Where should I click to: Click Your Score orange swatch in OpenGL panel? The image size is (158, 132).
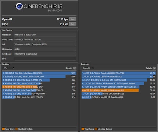point(83,129)
